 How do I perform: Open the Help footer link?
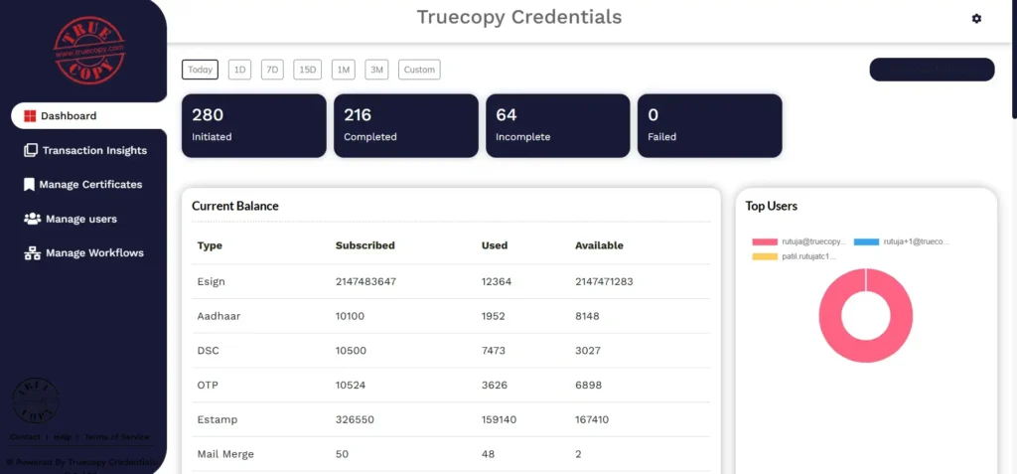pos(63,437)
